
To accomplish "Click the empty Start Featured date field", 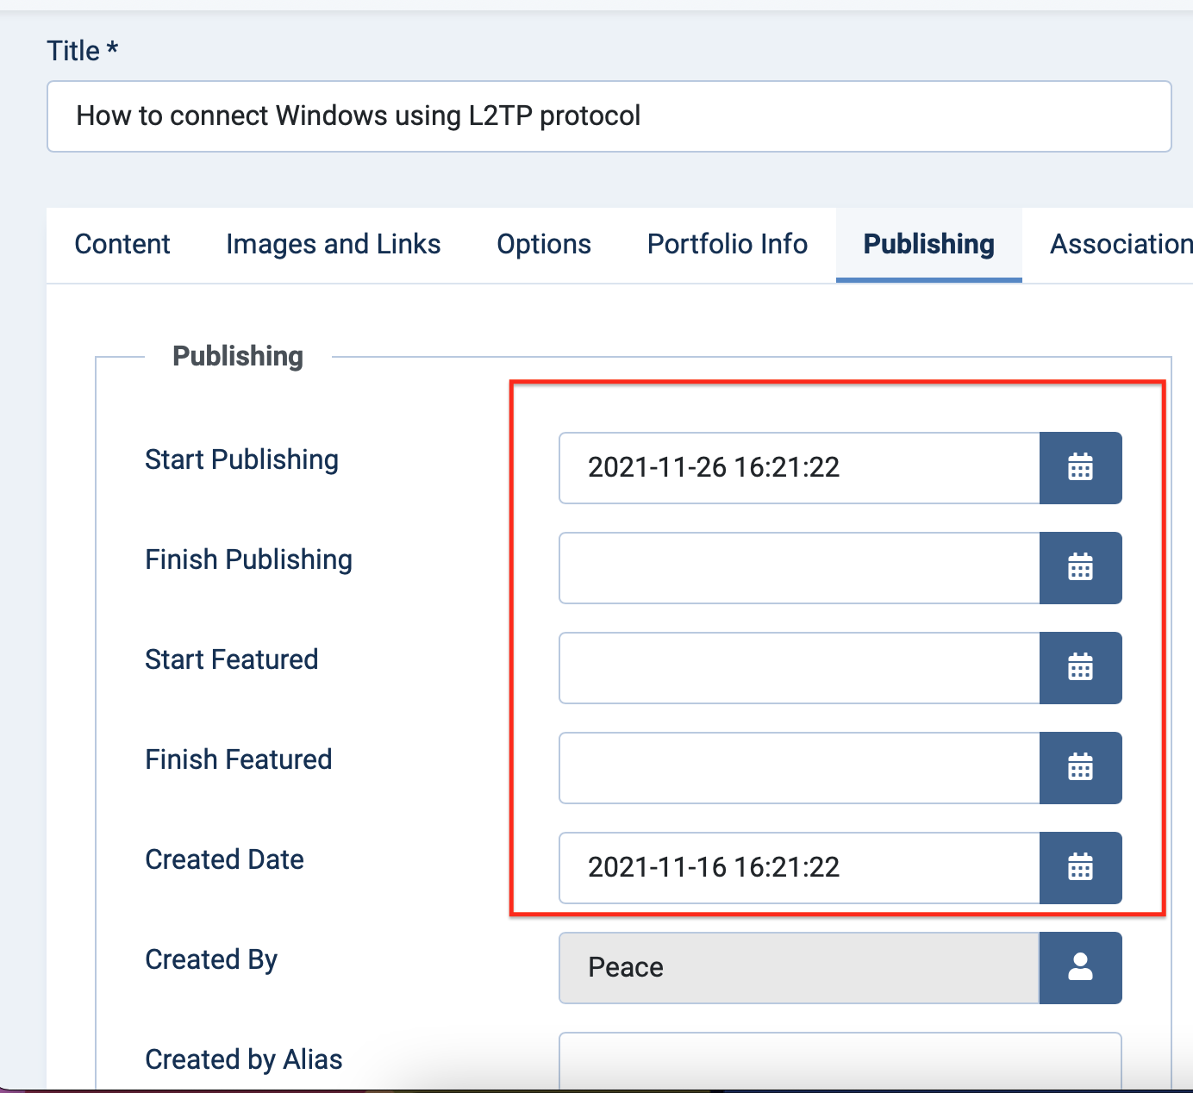I will [800, 668].
